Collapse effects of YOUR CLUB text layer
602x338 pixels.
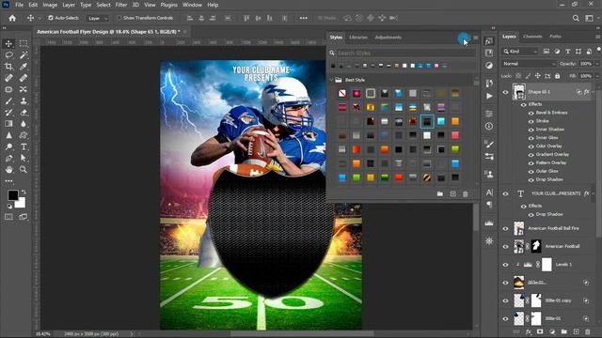pos(594,193)
